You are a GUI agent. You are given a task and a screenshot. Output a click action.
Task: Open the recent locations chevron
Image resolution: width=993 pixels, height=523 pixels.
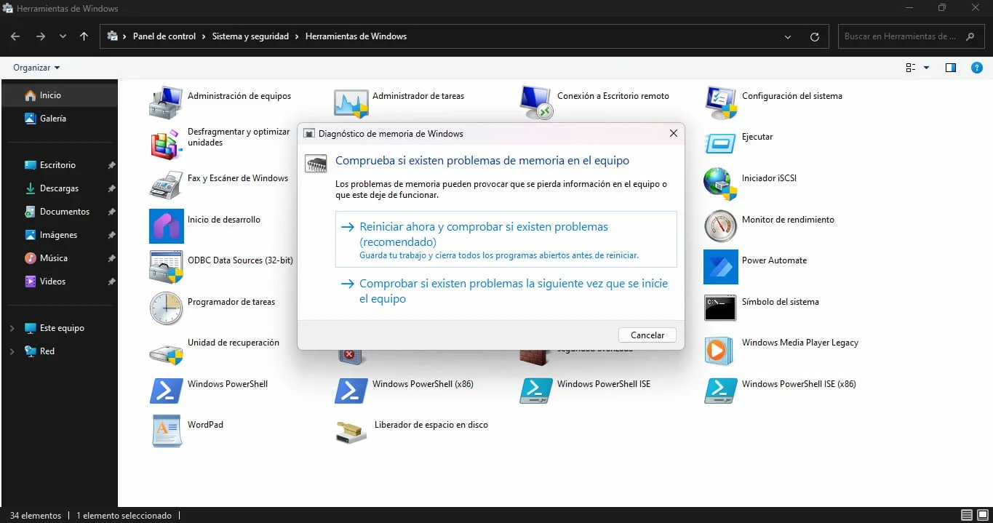coord(63,36)
